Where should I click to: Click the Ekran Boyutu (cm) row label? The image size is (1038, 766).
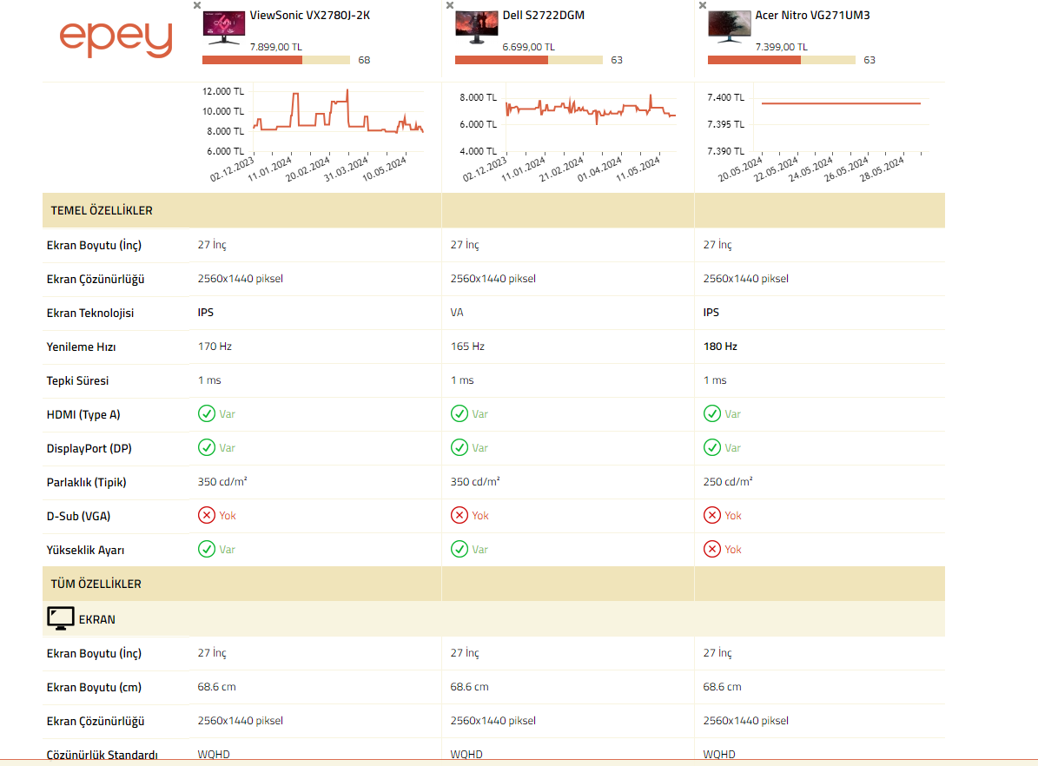(94, 687)
